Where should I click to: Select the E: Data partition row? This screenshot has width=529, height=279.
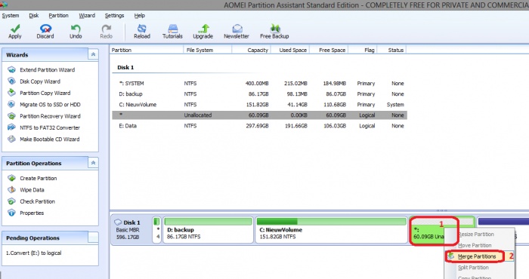click(259, 125)
